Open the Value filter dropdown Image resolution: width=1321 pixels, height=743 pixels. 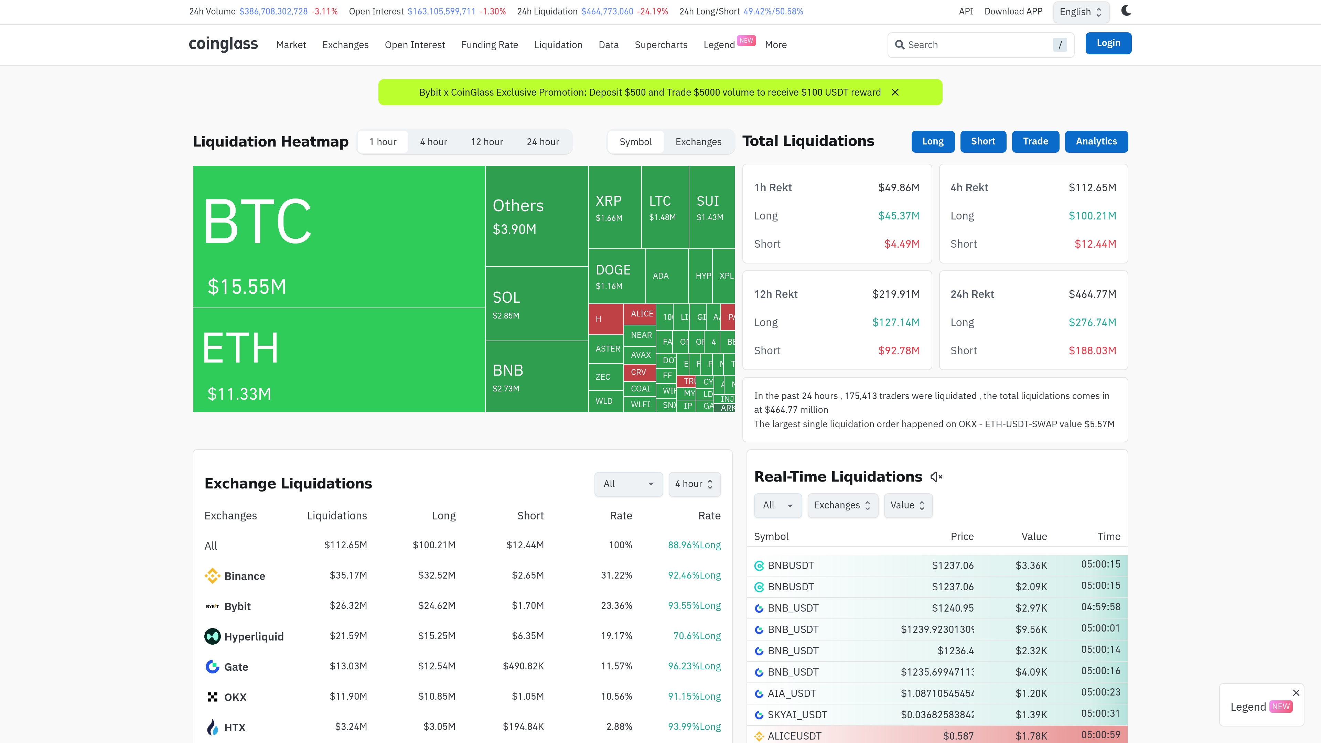907,505
